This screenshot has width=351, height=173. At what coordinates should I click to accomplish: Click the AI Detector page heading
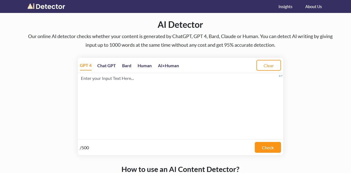point(180,25)
